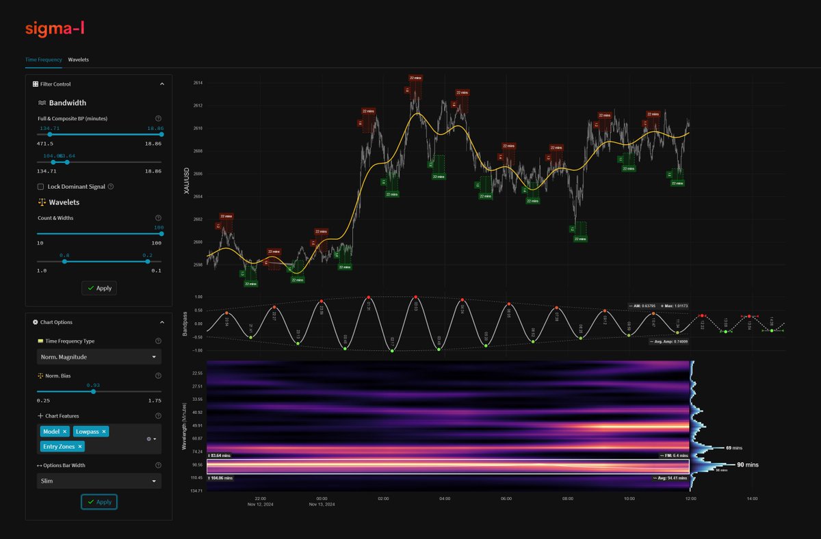
Task: Open help for Lock Dominant Signal
Action: coord(111,186)
